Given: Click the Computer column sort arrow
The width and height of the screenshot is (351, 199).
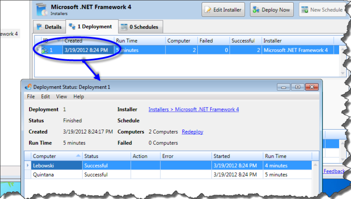Looking at the screenshot, I should point(78,155).
